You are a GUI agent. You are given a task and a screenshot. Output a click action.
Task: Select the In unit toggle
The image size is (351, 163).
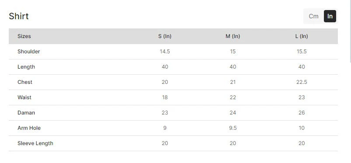(x=330, y=16)
